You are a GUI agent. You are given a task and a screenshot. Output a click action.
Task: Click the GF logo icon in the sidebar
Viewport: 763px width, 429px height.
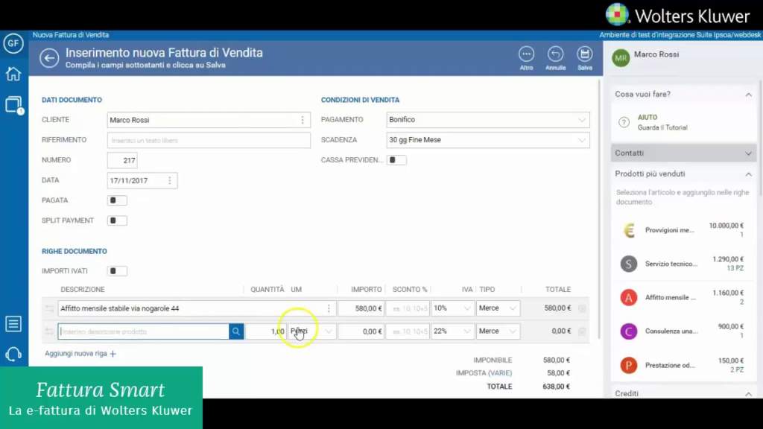pos(13,43)
